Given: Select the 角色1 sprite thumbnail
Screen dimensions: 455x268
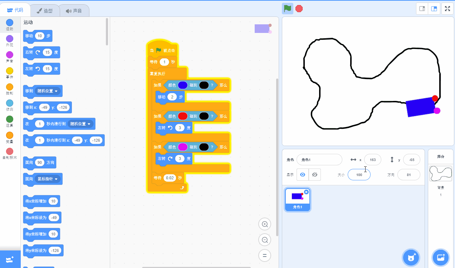Looking at the screenshot, I should pyautogui.click(x=297, y=199).
